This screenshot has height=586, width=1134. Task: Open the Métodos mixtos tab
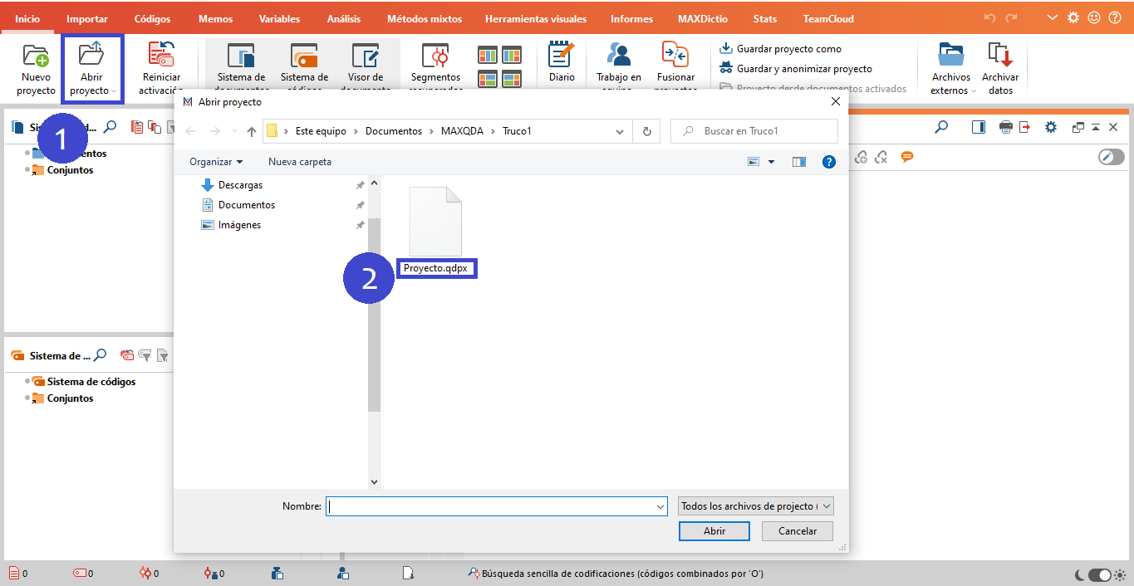(x=425, y=18)
